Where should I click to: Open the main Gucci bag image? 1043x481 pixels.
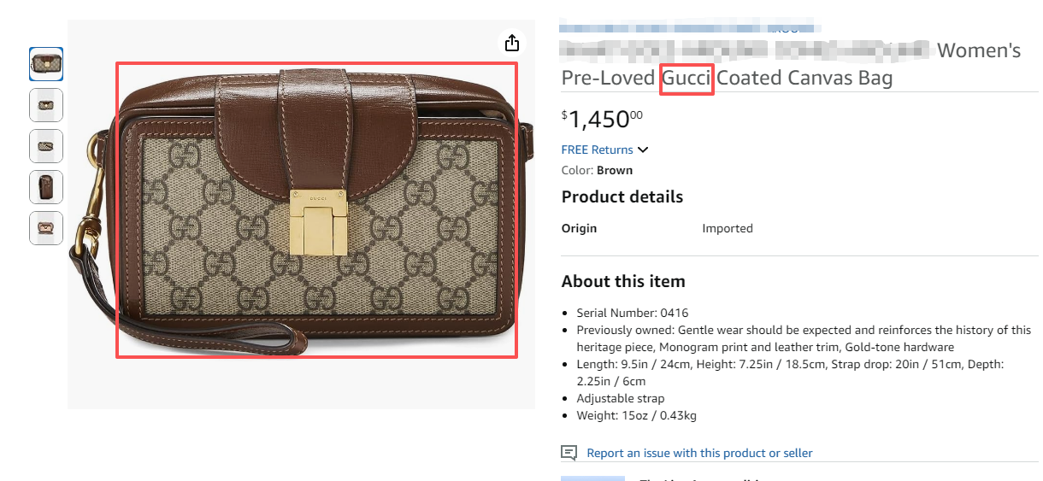[x=316, y=210]
